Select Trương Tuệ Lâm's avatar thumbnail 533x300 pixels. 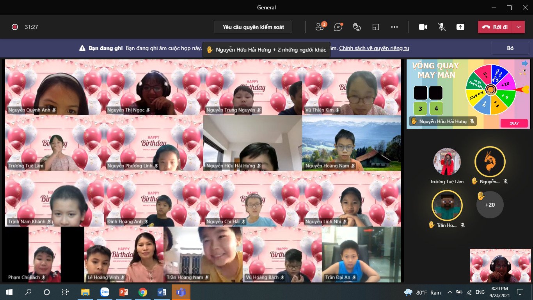point(447,162)
